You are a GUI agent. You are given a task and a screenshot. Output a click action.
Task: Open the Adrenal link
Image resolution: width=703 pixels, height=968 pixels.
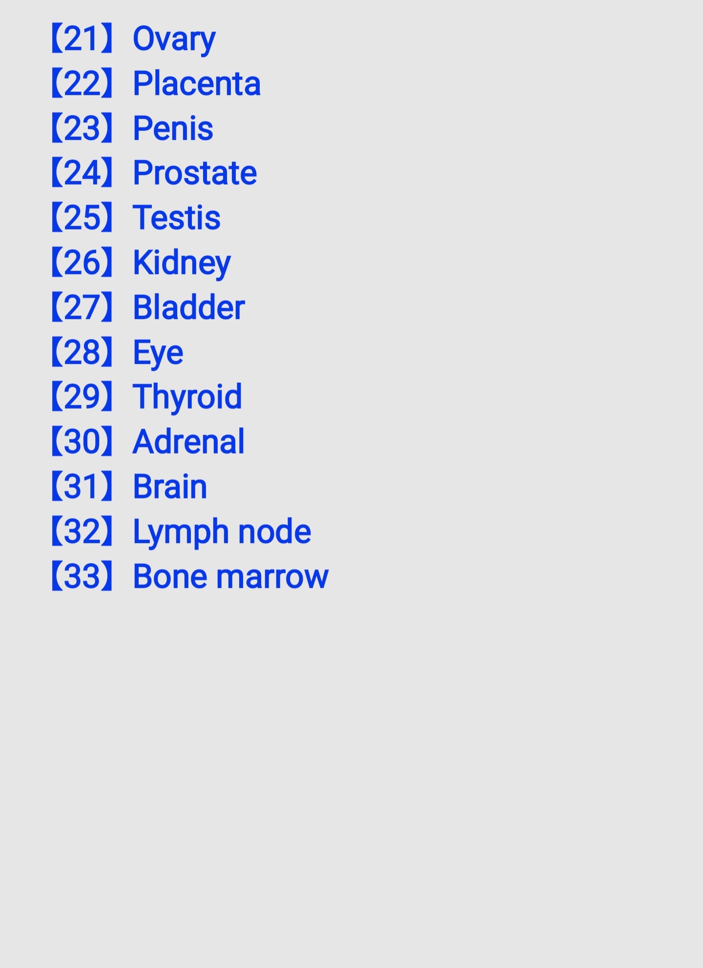pyautogui.click(x=188, y=442)
